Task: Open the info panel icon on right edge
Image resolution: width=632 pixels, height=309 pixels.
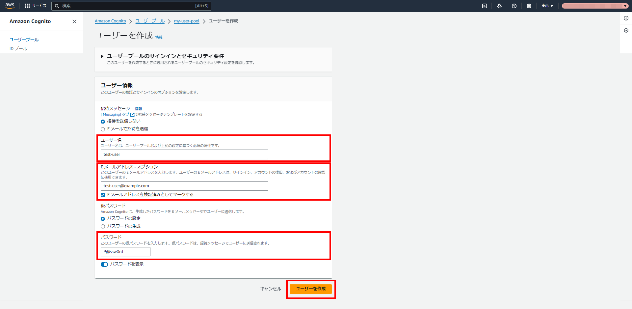Action: click(626, 18)
